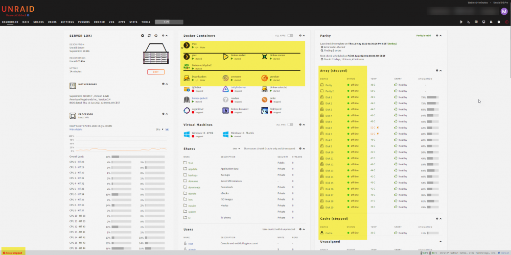Click the EDIT button under server image

point(156,72)
